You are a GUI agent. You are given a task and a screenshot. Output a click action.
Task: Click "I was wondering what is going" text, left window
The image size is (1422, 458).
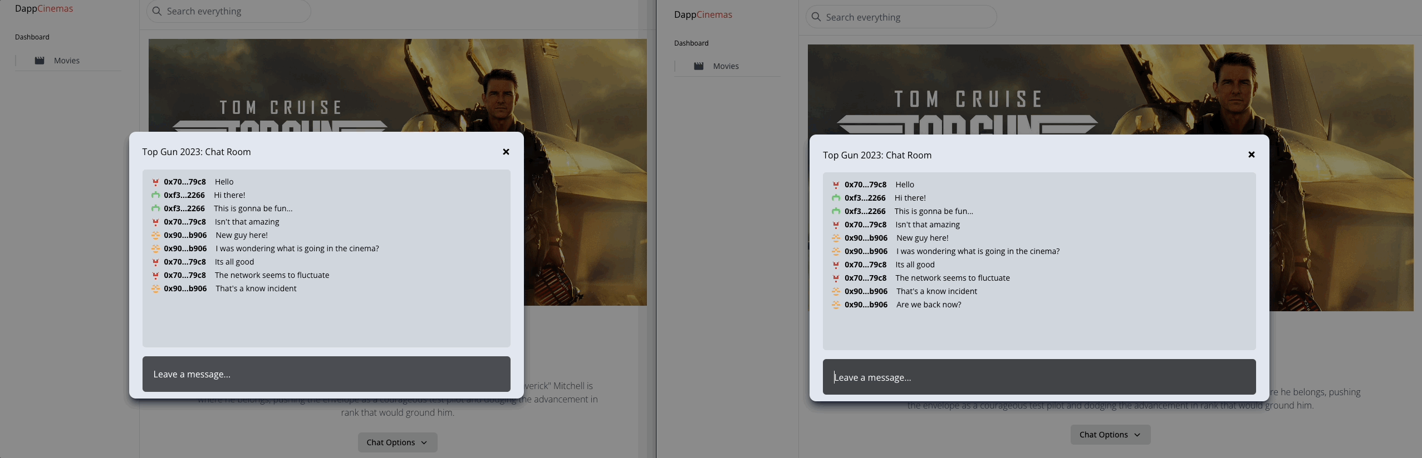pos(297,248)
